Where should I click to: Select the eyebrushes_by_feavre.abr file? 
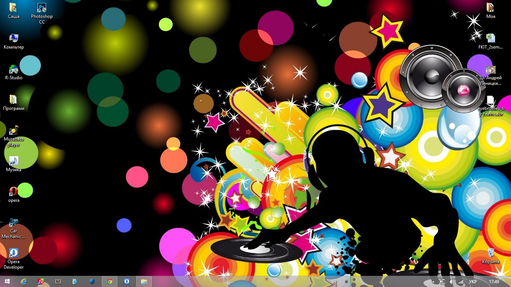click(490, 100)
